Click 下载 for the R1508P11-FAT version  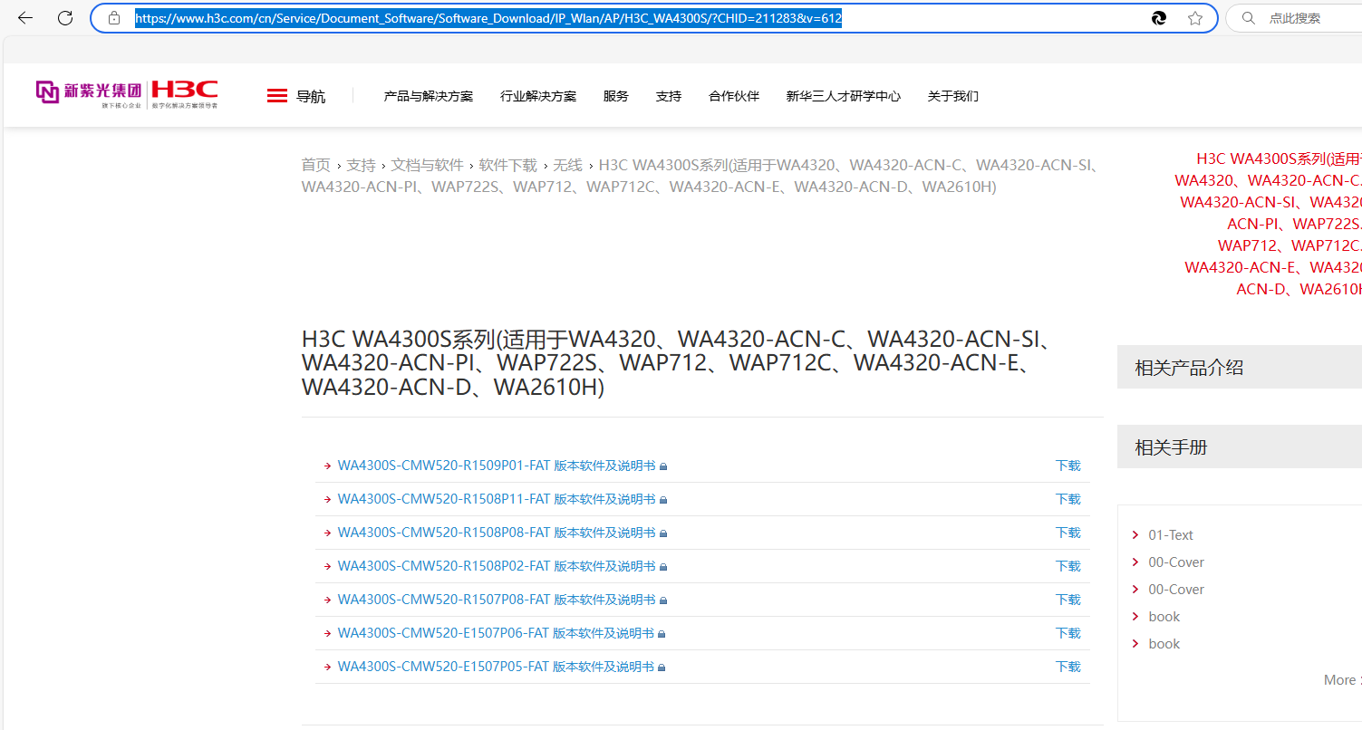point(1068,499)
